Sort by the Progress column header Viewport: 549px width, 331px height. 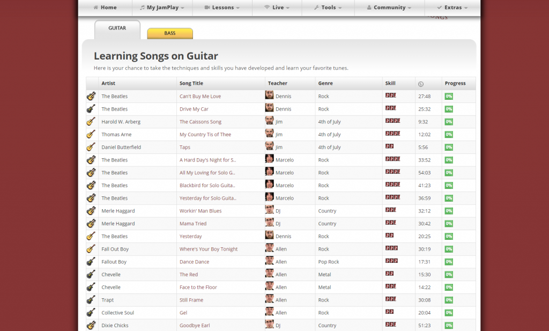[455, 83]
